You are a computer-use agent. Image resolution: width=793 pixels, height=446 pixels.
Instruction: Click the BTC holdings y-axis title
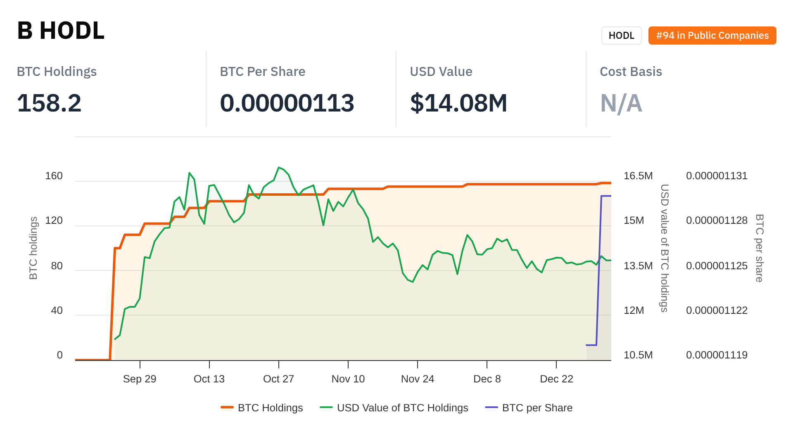(x=33, y=248)
